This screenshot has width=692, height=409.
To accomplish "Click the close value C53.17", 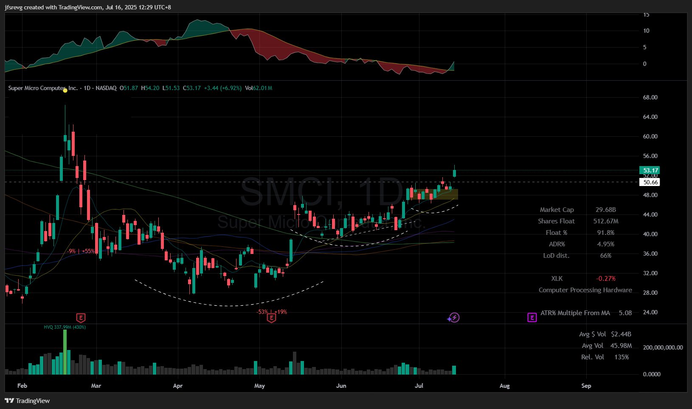I will click(x=191, y=88).
